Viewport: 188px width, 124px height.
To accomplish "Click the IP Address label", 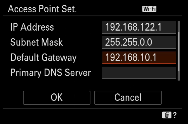I will coord(32,27).
